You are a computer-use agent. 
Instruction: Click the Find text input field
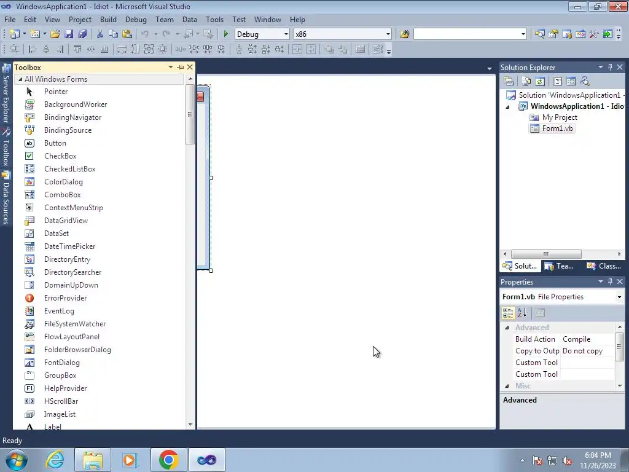tap(466, 34)
